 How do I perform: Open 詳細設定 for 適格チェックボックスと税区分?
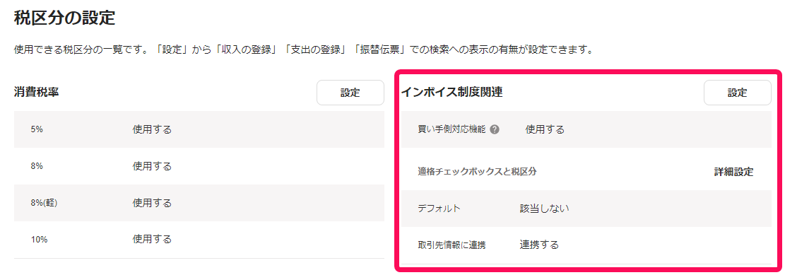point(733,172)
